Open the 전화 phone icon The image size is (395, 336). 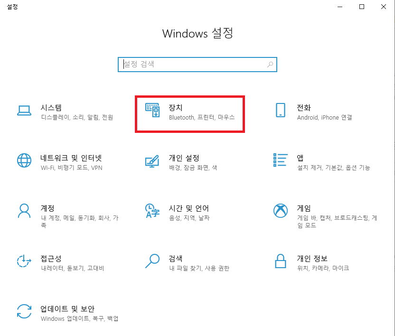281,110
